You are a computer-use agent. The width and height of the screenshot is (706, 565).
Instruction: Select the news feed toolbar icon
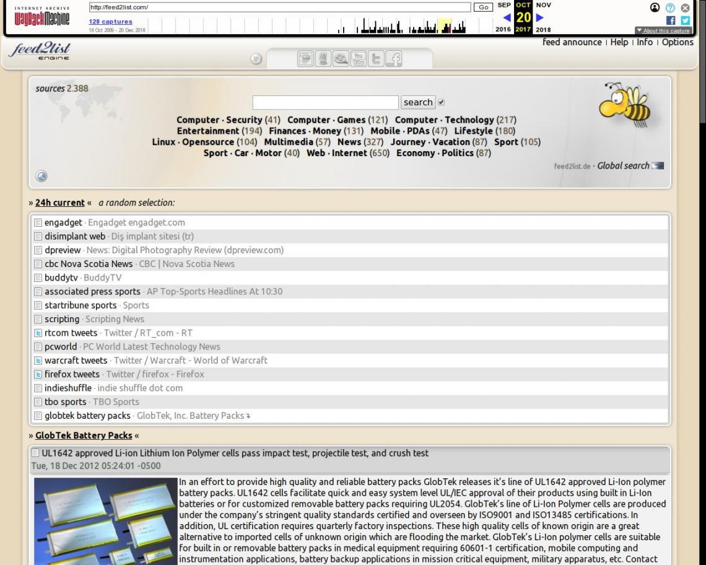coord(305,59)
